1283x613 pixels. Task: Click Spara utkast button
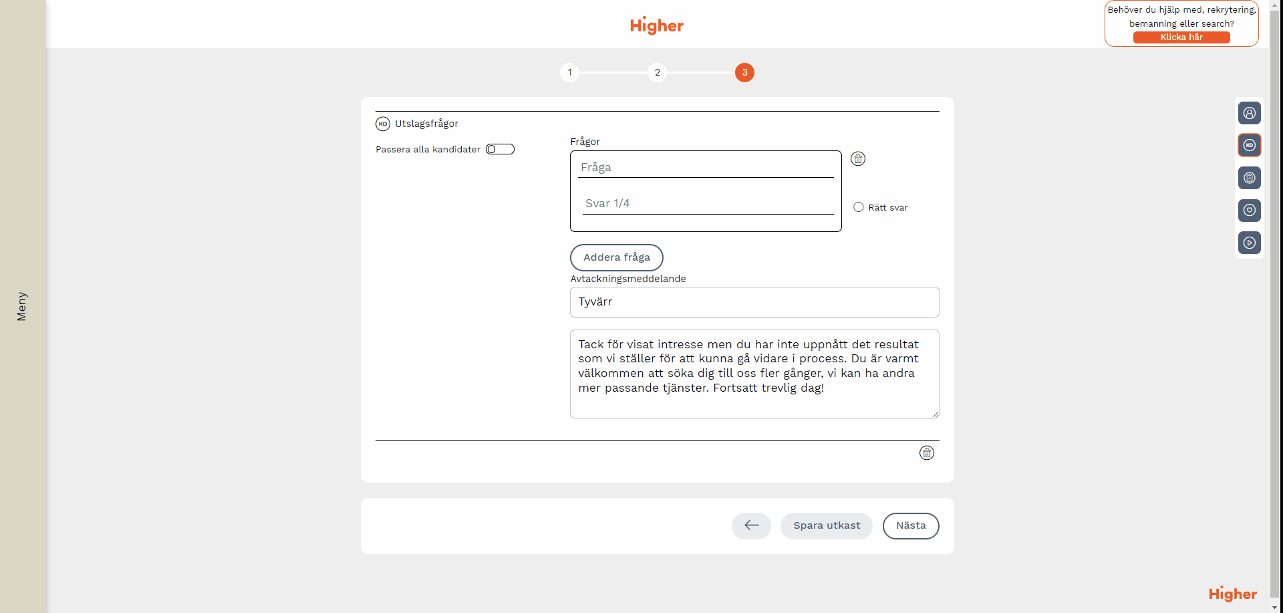click(x=826, y=525)
